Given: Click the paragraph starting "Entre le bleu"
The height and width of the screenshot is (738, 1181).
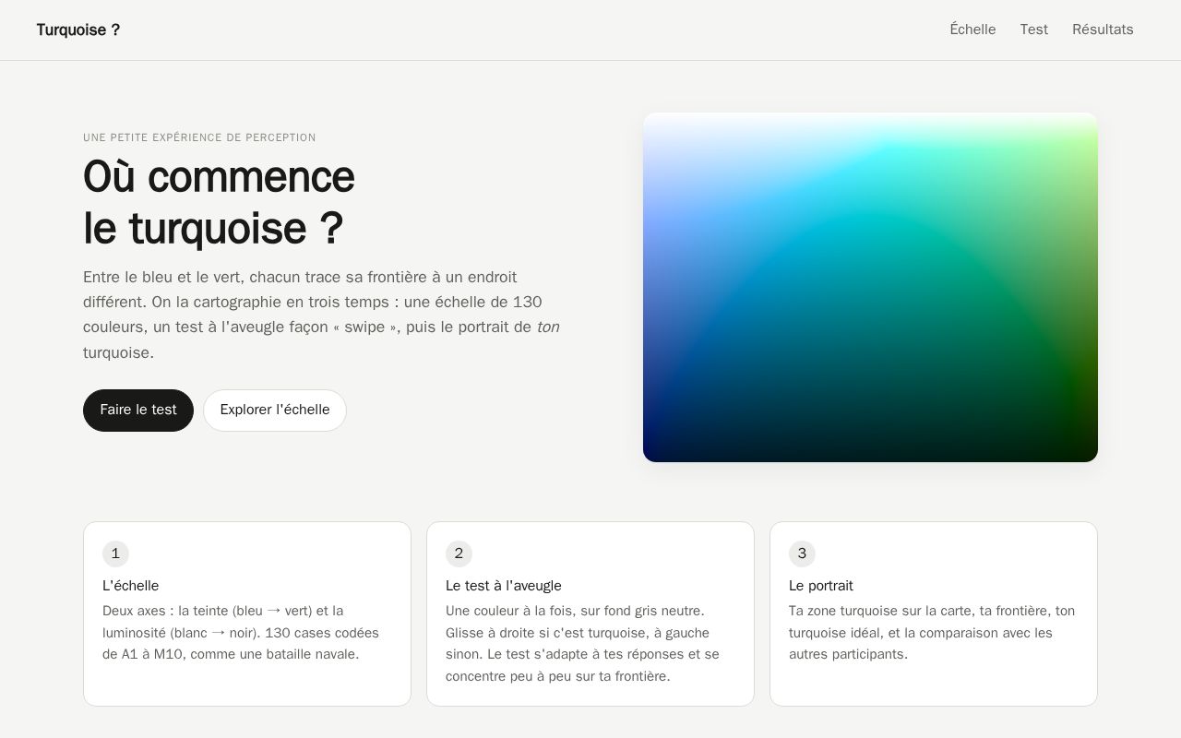Looking at the screenshot, I should 321,315.
